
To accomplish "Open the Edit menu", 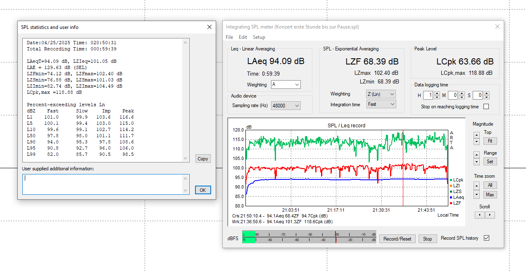I will point(243,37).
